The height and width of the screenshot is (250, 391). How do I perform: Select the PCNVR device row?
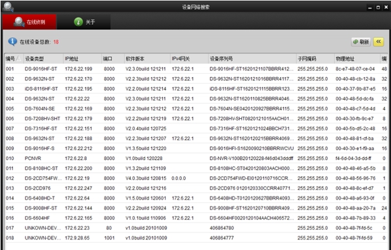[195, 159]
